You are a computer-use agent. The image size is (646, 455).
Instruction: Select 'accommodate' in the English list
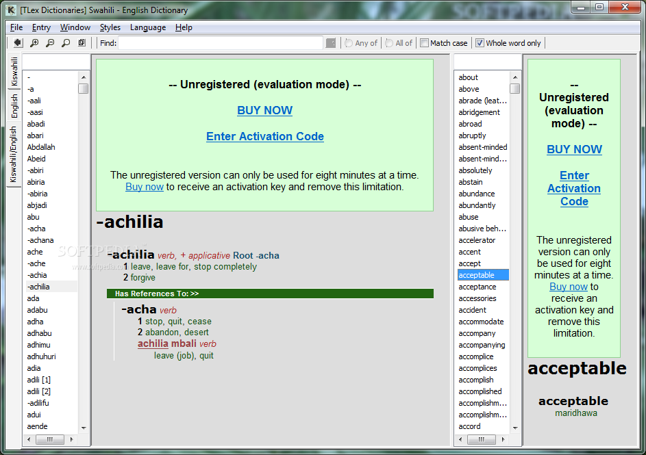[x=481, y=322]
